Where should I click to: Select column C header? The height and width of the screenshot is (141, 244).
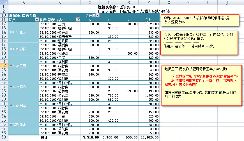click(x=90, y=3)
